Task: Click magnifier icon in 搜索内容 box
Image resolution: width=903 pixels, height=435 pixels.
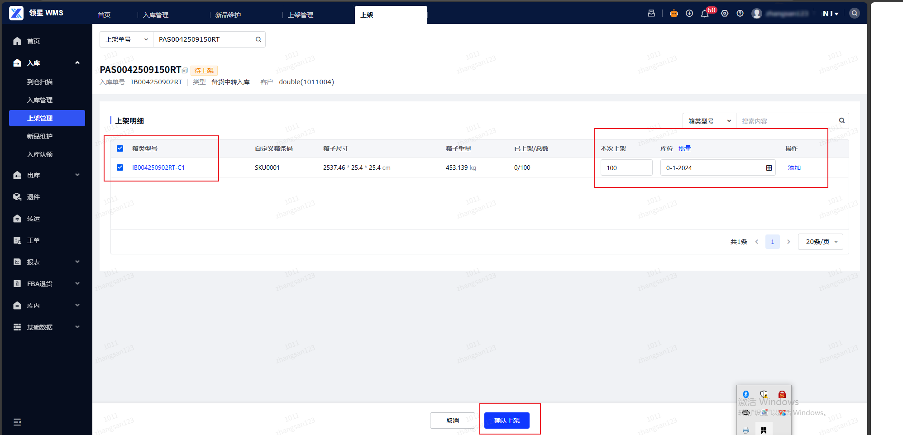Action: click(842, 120)
